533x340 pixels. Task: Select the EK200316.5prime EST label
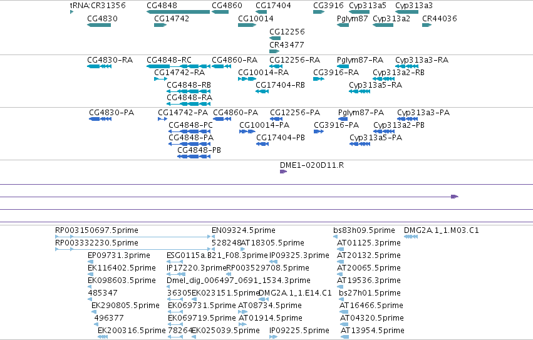132,331
